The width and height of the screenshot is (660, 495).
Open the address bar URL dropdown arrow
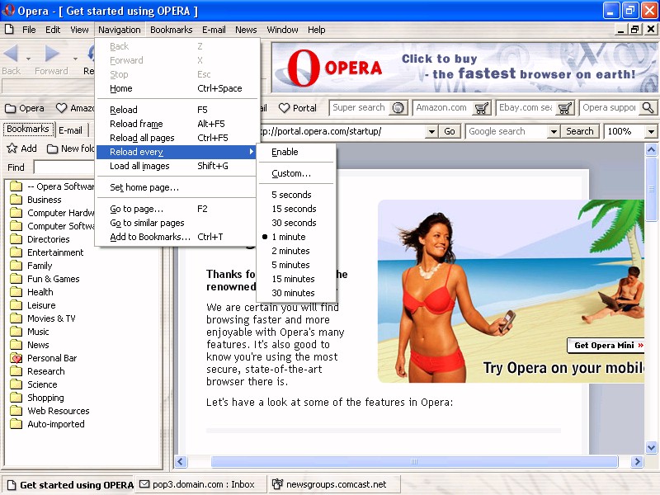pyautogui.click(x=430, y=131)
